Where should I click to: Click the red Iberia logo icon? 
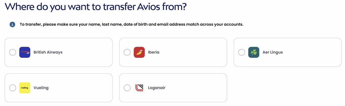[139, 52]
